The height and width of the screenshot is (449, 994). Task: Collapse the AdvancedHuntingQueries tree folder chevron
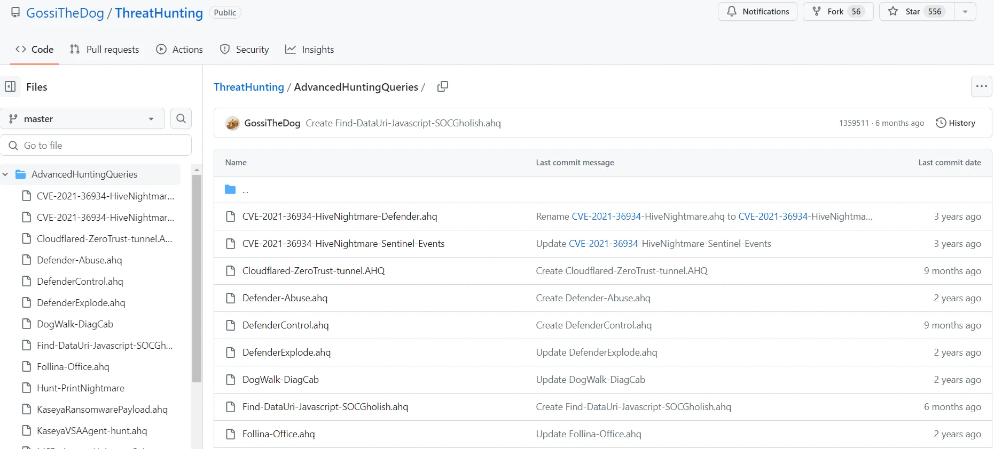5,174
